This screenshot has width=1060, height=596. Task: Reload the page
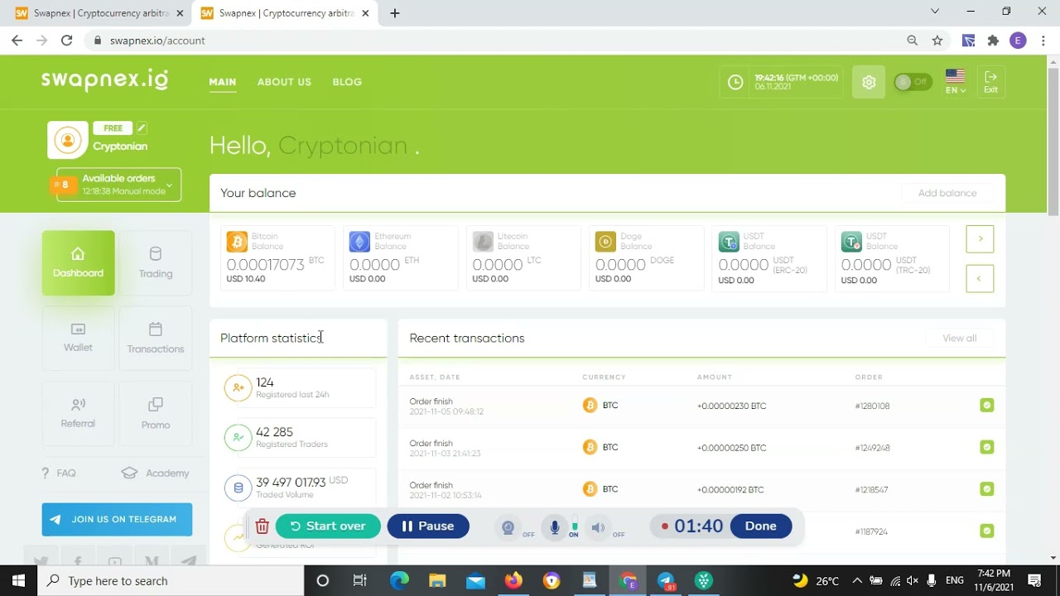click(67, 41)
